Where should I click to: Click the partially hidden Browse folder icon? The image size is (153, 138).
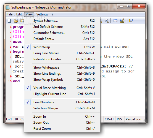point(22,21)
